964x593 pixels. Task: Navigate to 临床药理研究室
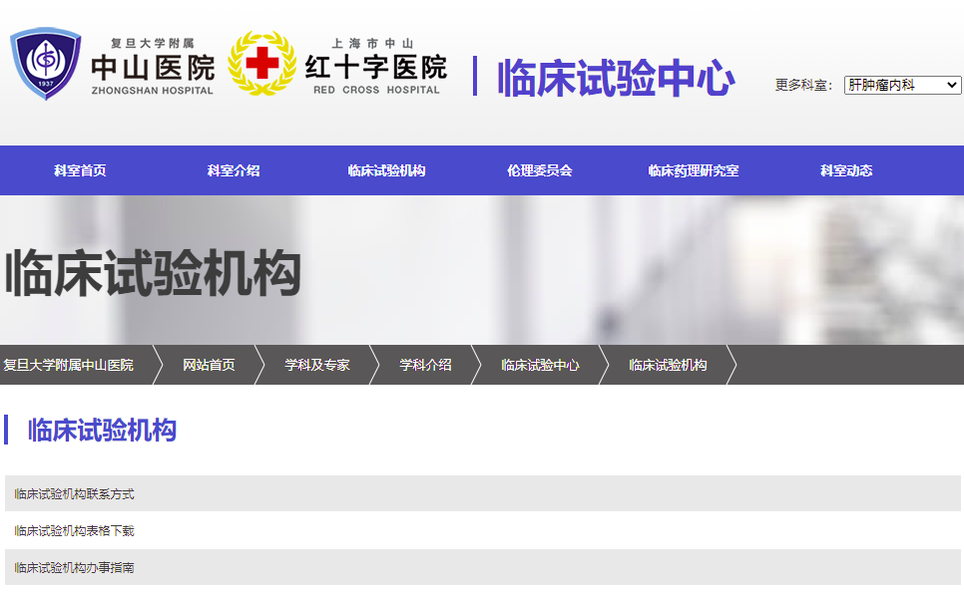(694, 170)
